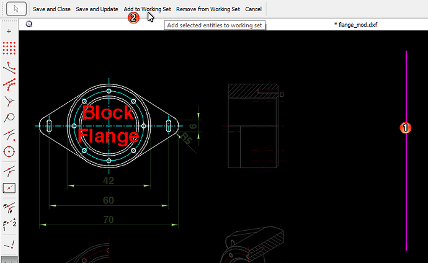Click Save and Update
Image resolution: width=428 pixels, height=263 pixels.
(x=97, y=9)
